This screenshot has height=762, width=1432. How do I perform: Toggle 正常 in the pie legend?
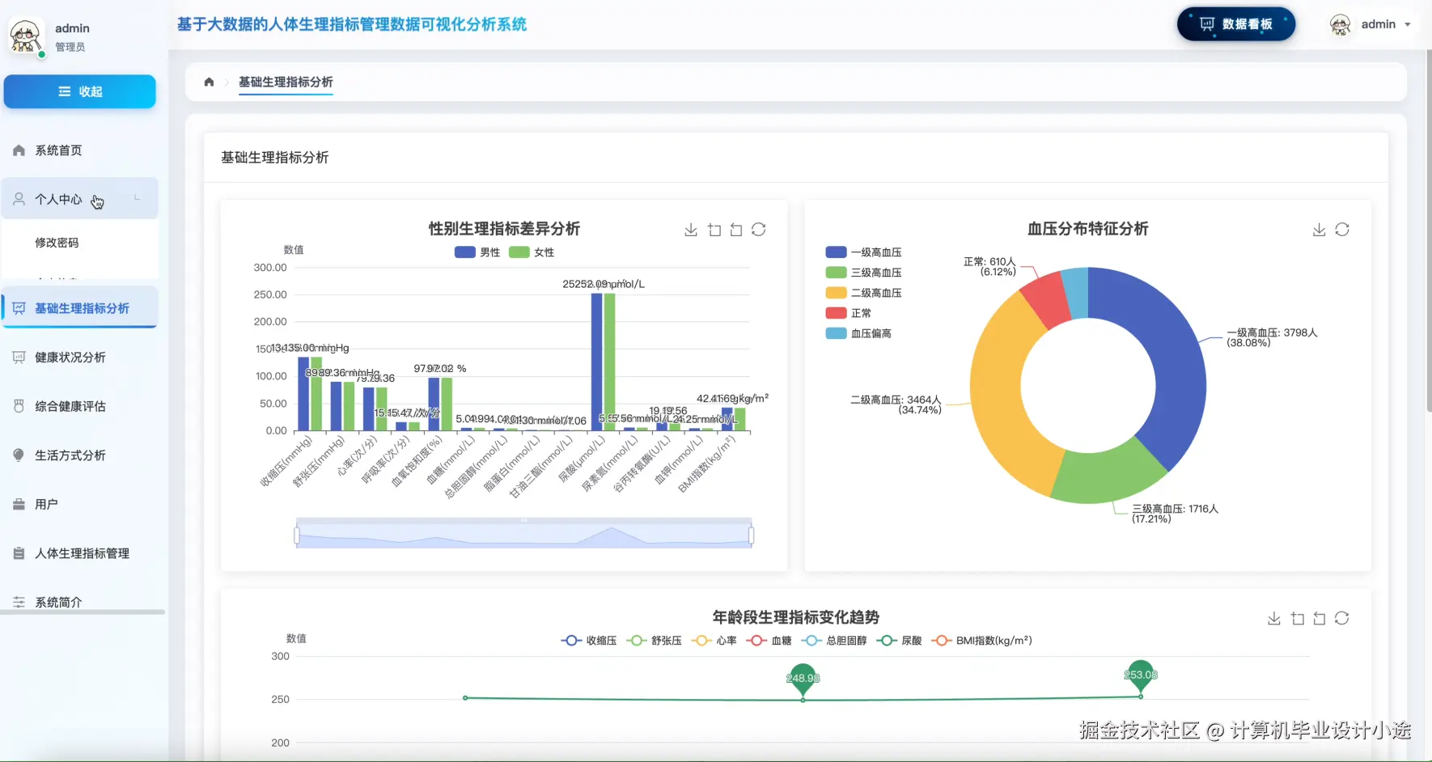click(849, 313)
